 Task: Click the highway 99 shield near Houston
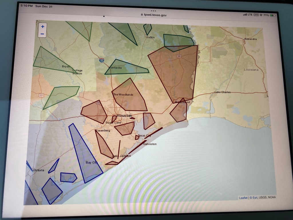tap(98, 102)
